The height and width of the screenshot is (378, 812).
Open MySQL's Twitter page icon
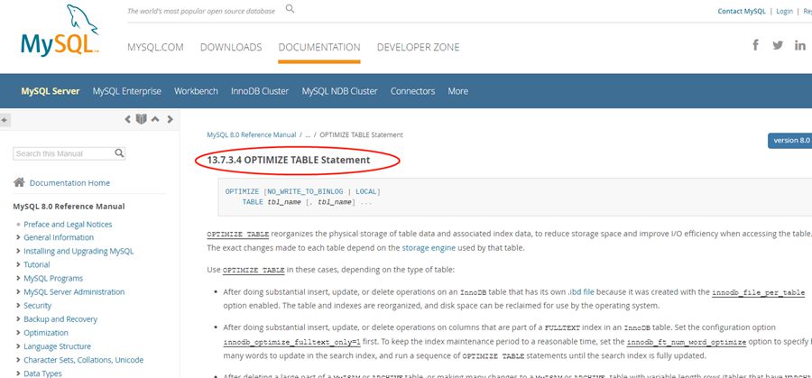778,45
